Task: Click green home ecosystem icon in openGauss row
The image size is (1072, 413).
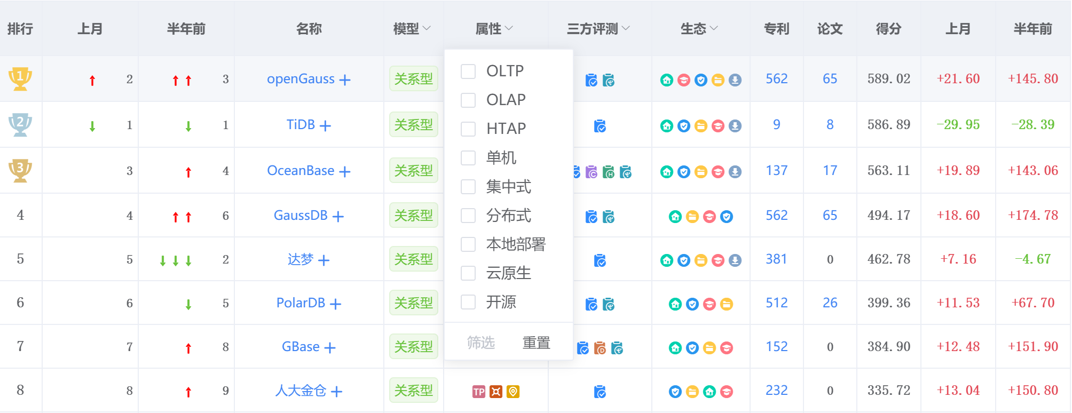Action: click(x=667, y=80)
